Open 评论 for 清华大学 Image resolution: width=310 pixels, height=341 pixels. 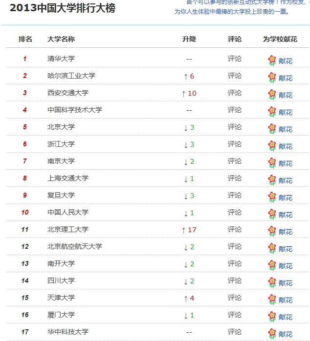(235, 59)
